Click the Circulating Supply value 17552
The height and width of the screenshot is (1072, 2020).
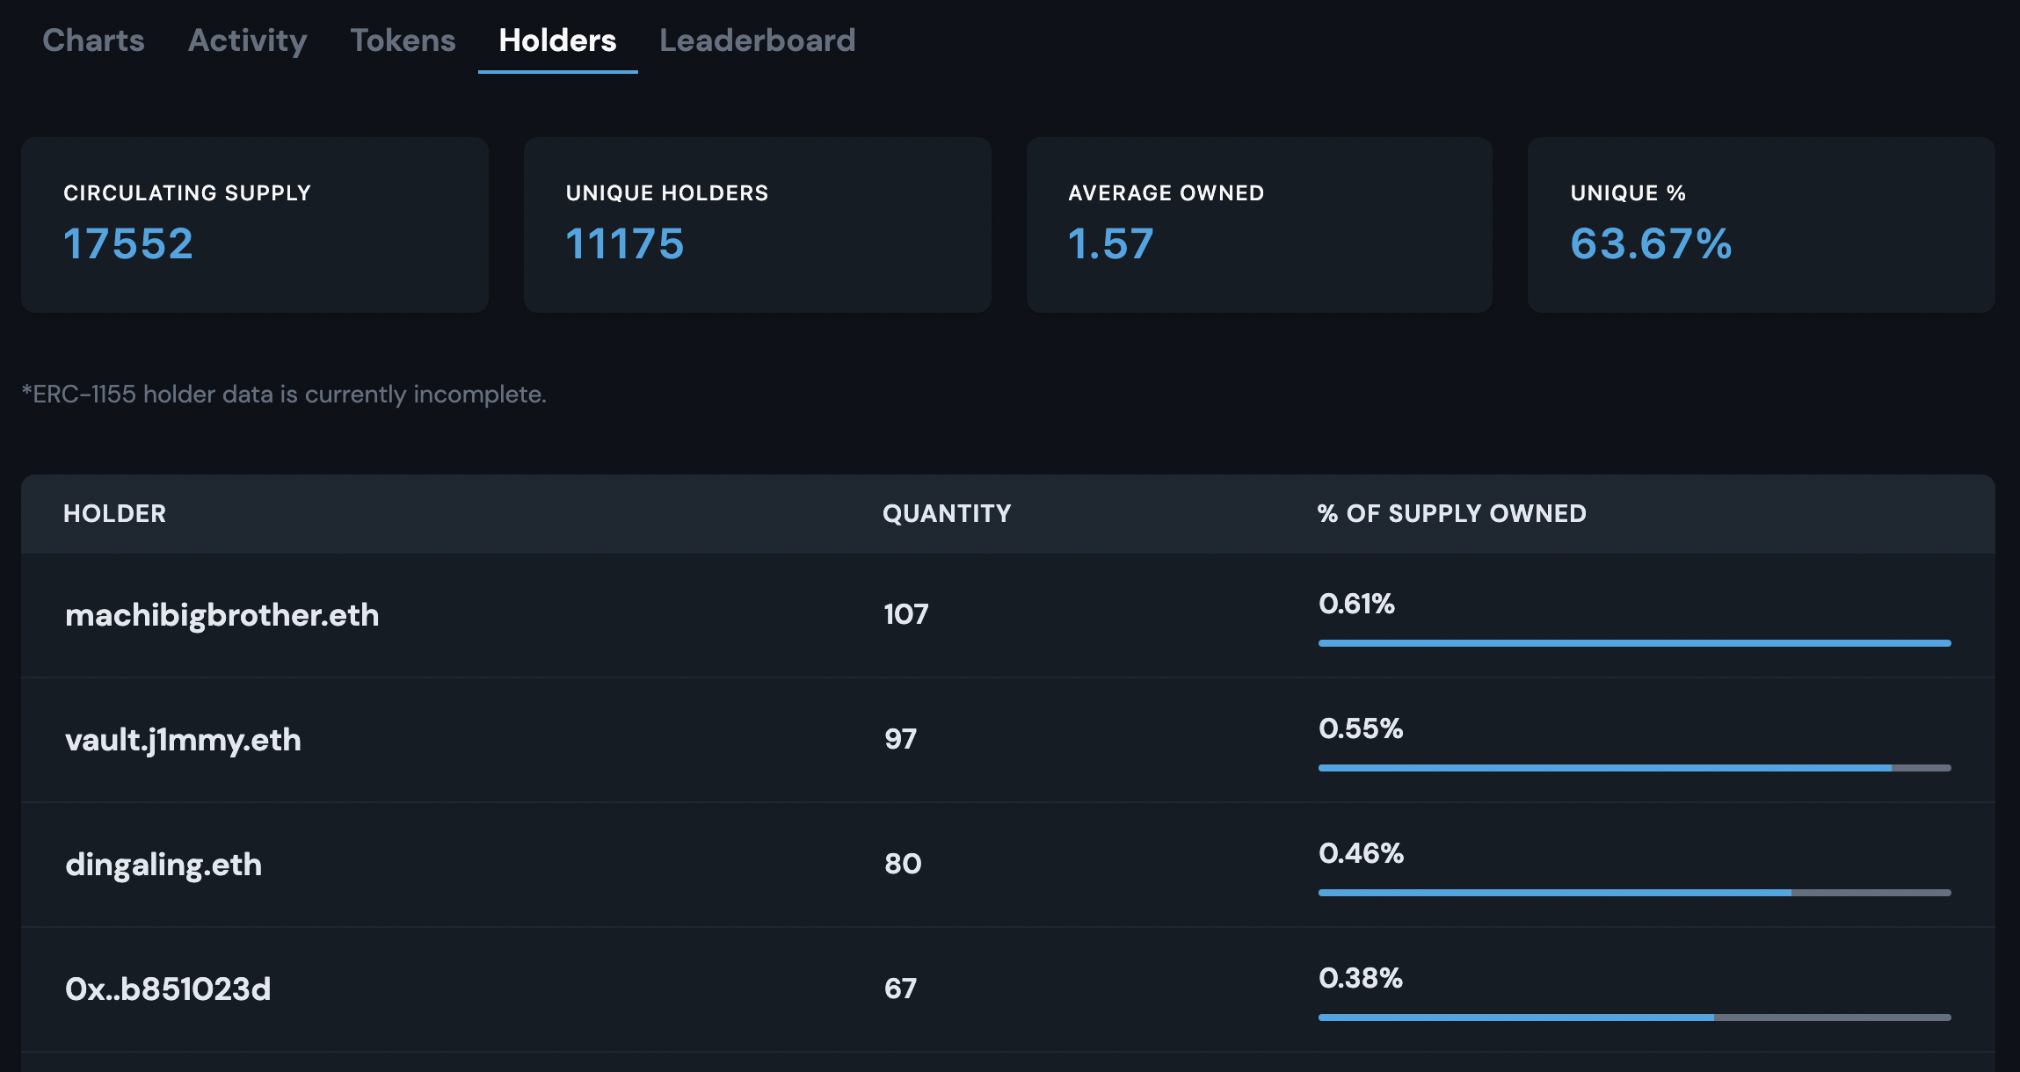point(128,243)
